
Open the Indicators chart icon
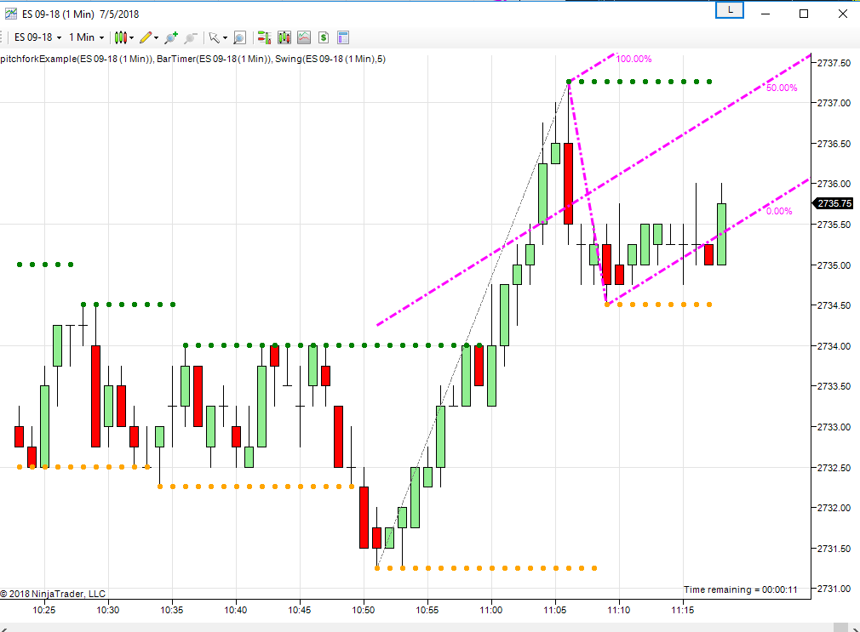tap(304, 37)
